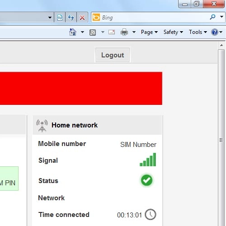Screen dimensions: 226x226
Task: Click the Home toolbar icon
Action: point(73,32)
